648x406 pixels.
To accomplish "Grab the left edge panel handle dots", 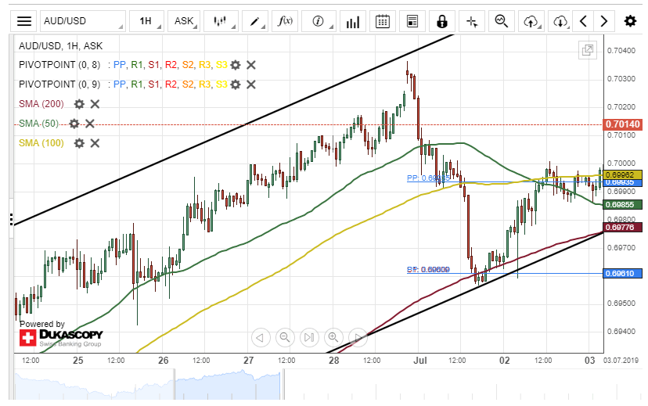I will [11, 219].
